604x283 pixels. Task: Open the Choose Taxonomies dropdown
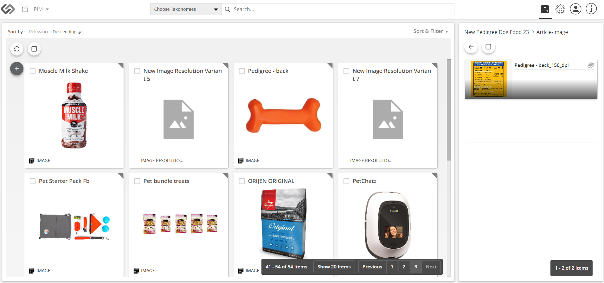point(186,9)
